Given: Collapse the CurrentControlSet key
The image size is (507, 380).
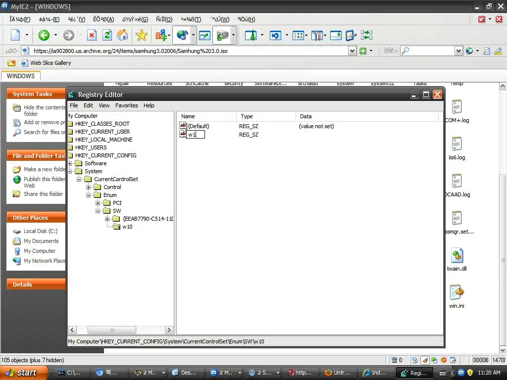Looking at the screenshot, I should [79, 179].
